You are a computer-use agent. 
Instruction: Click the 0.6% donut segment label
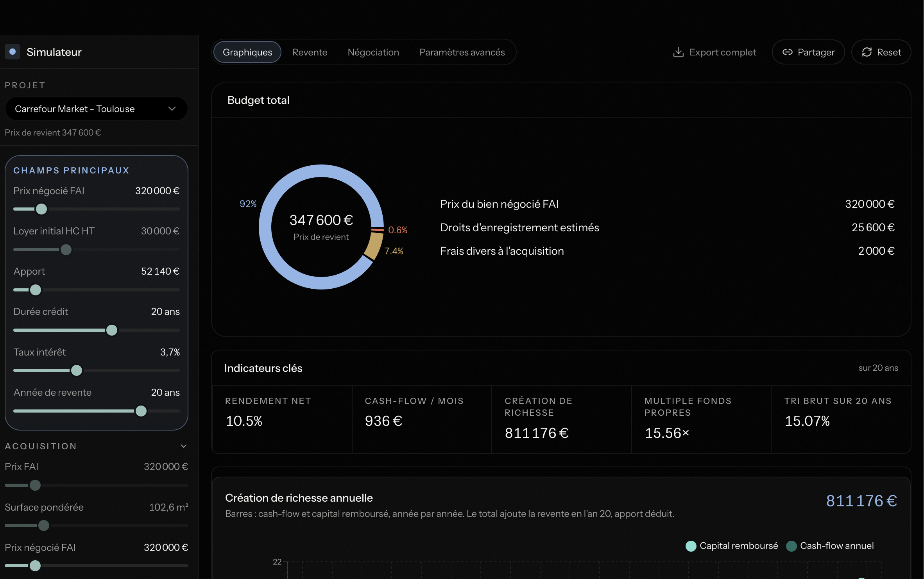pyautogui.click(x=398, y=230)
